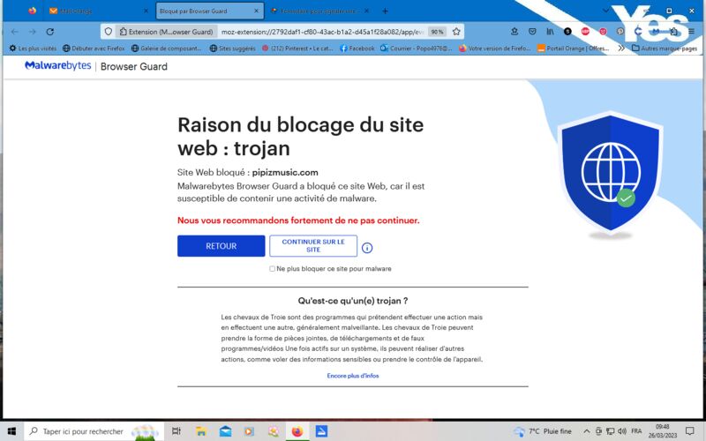Click 'Continuer sur le site' button

pos(313,246)
